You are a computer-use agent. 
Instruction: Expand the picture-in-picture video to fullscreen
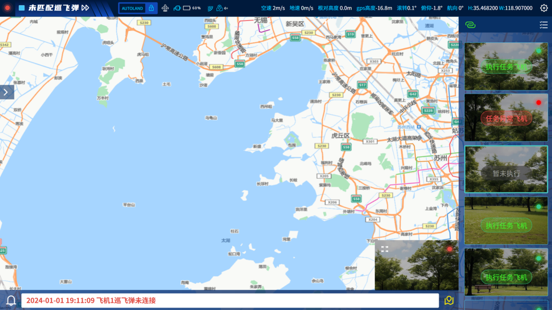[x=385, y=249]
